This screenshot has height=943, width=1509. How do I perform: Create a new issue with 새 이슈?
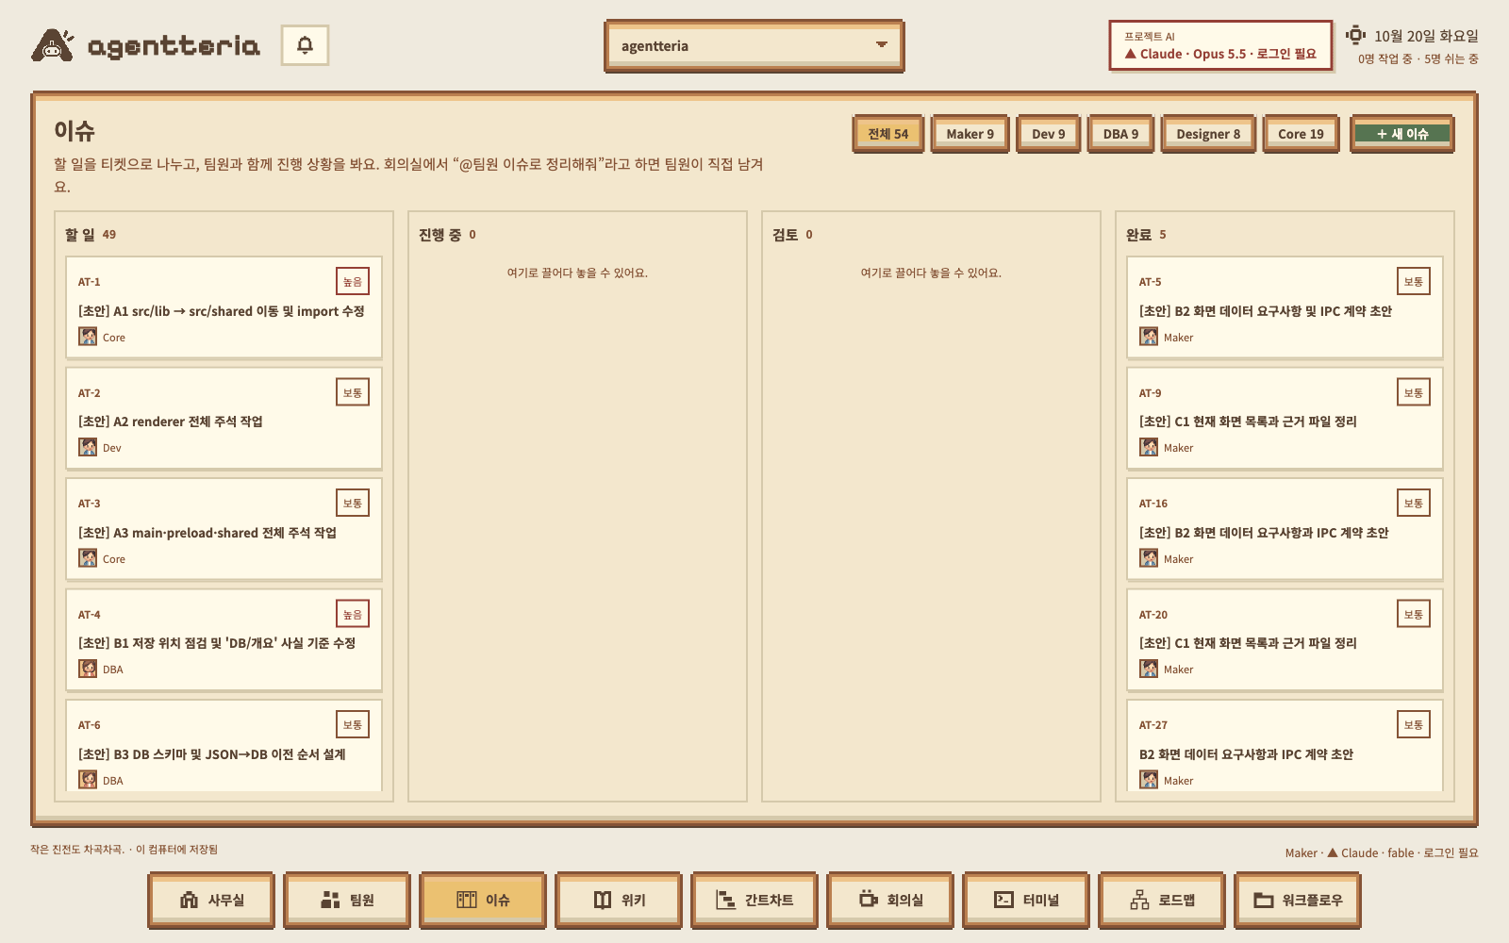click(x=1401, y=134)
